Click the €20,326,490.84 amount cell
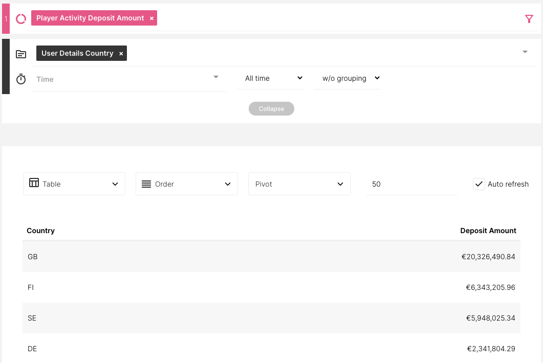 tap(488, 257)
